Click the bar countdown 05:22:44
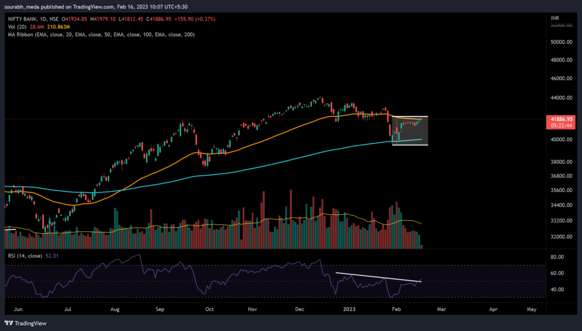582x331 pixels. (x=561, y=125)
